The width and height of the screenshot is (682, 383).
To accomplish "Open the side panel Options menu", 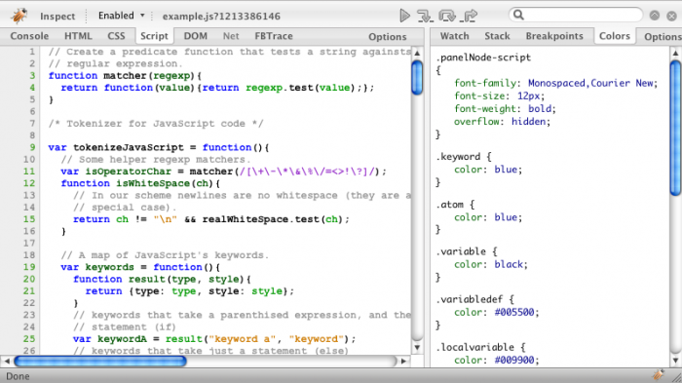I will [x=663, y=37].
